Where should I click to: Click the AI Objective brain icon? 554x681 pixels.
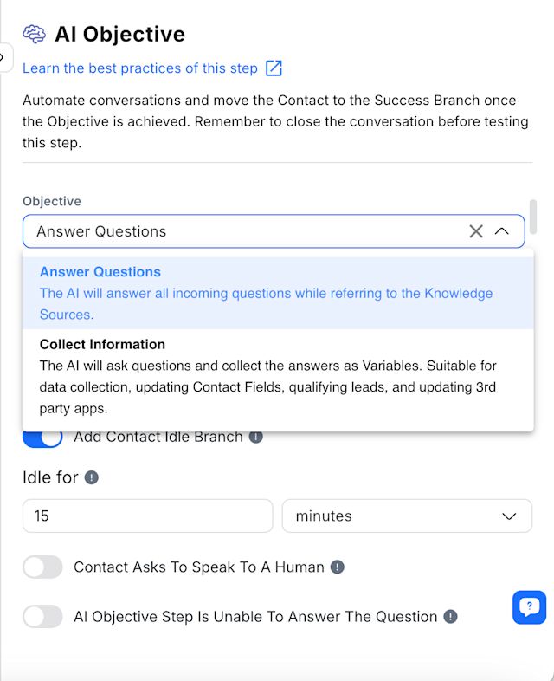point(34,34)
